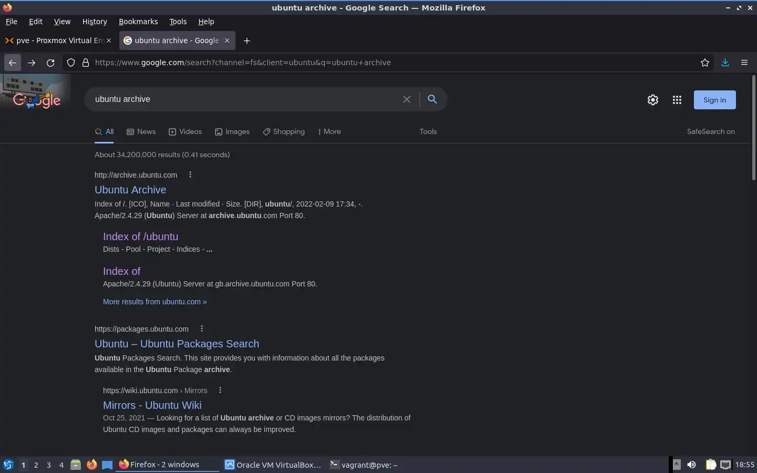This screenshot has height=473, width=757.
Task: Open the display tray icon beside clock
Action: pos(725,465)
